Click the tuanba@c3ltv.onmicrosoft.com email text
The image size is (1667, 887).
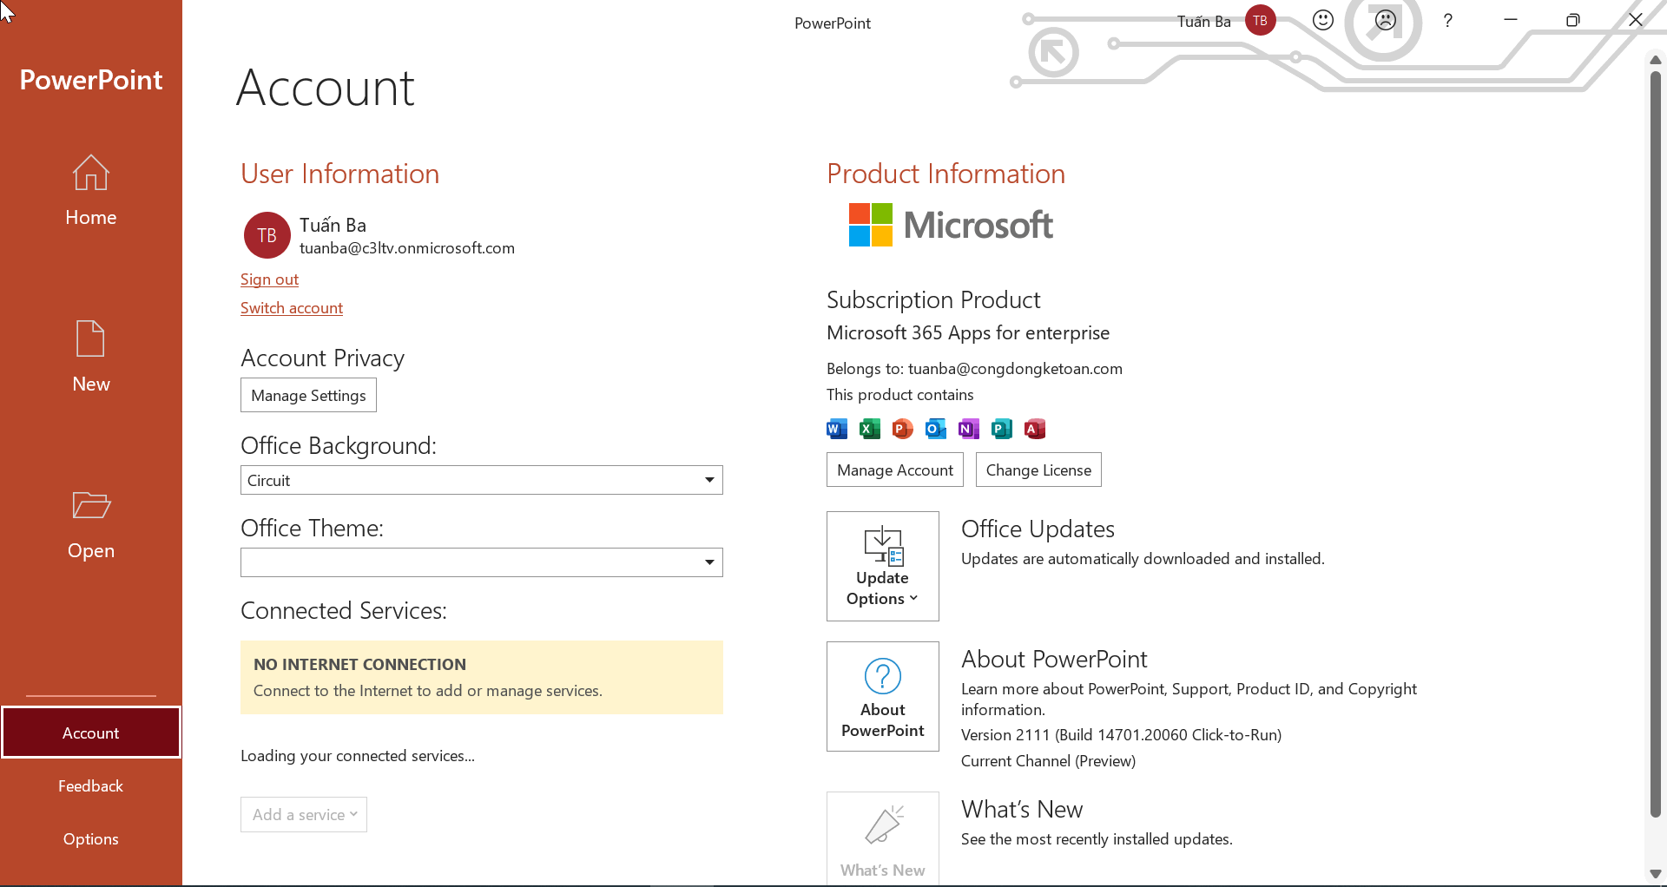tap(406, 248)
